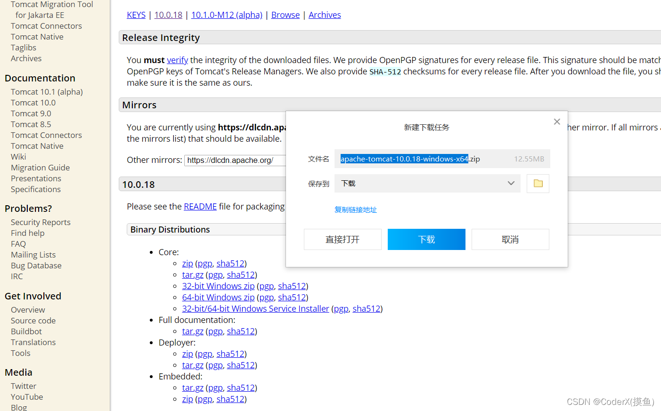Download 32-bit/64-bit Windows Service Installer

point(256,308)
